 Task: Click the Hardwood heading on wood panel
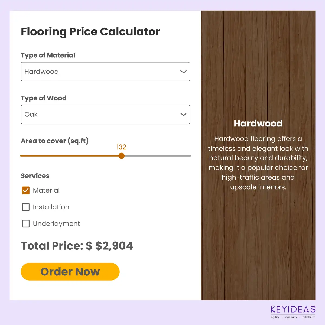click(258, 123)
